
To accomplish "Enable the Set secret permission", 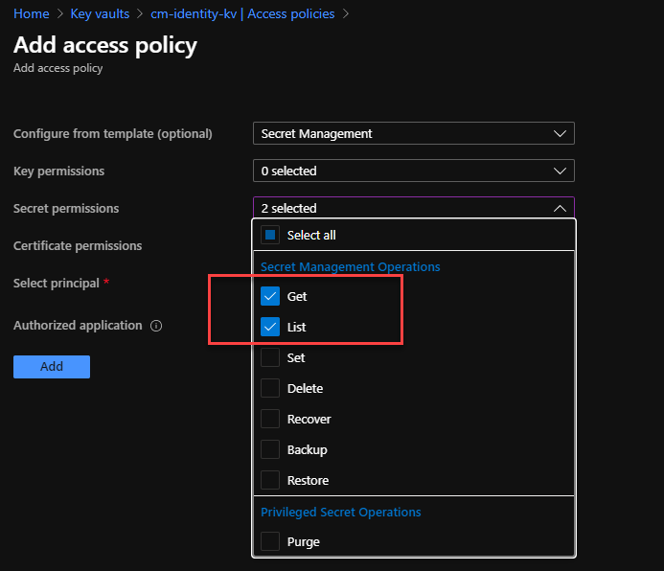I will pos(270,358).
